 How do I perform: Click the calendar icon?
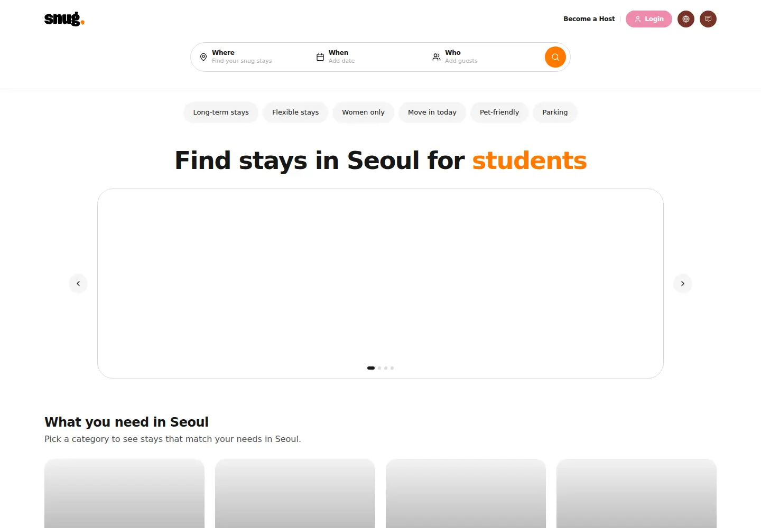pyautogui.click(x=320, y=57)
